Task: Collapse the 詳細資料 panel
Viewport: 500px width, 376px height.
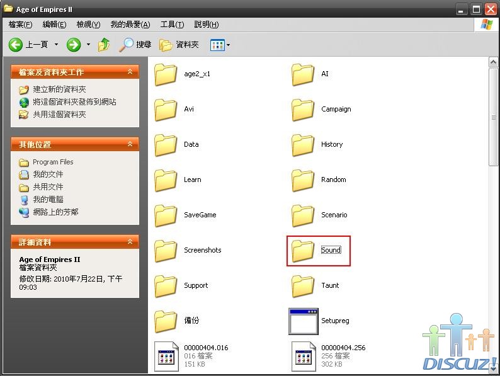Action: (130, 242)
